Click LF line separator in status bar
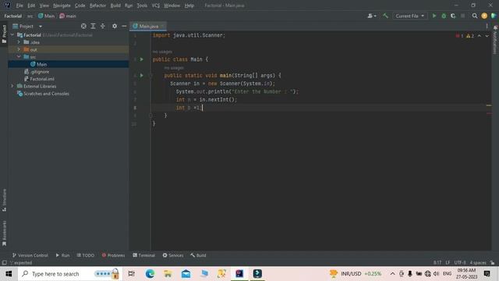This screenshot has width=499, height=281. pos(448,263)
